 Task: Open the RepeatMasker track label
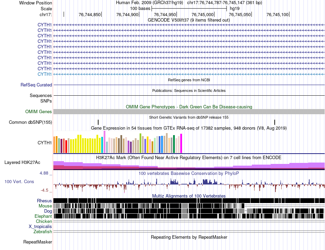coord(38,242)
